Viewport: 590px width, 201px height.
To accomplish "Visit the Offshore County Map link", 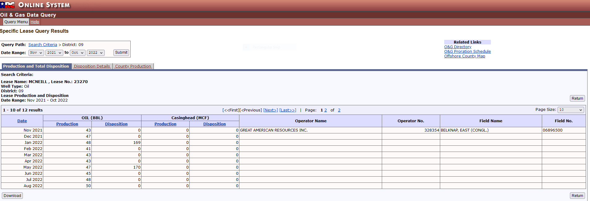I will point(465,56).
